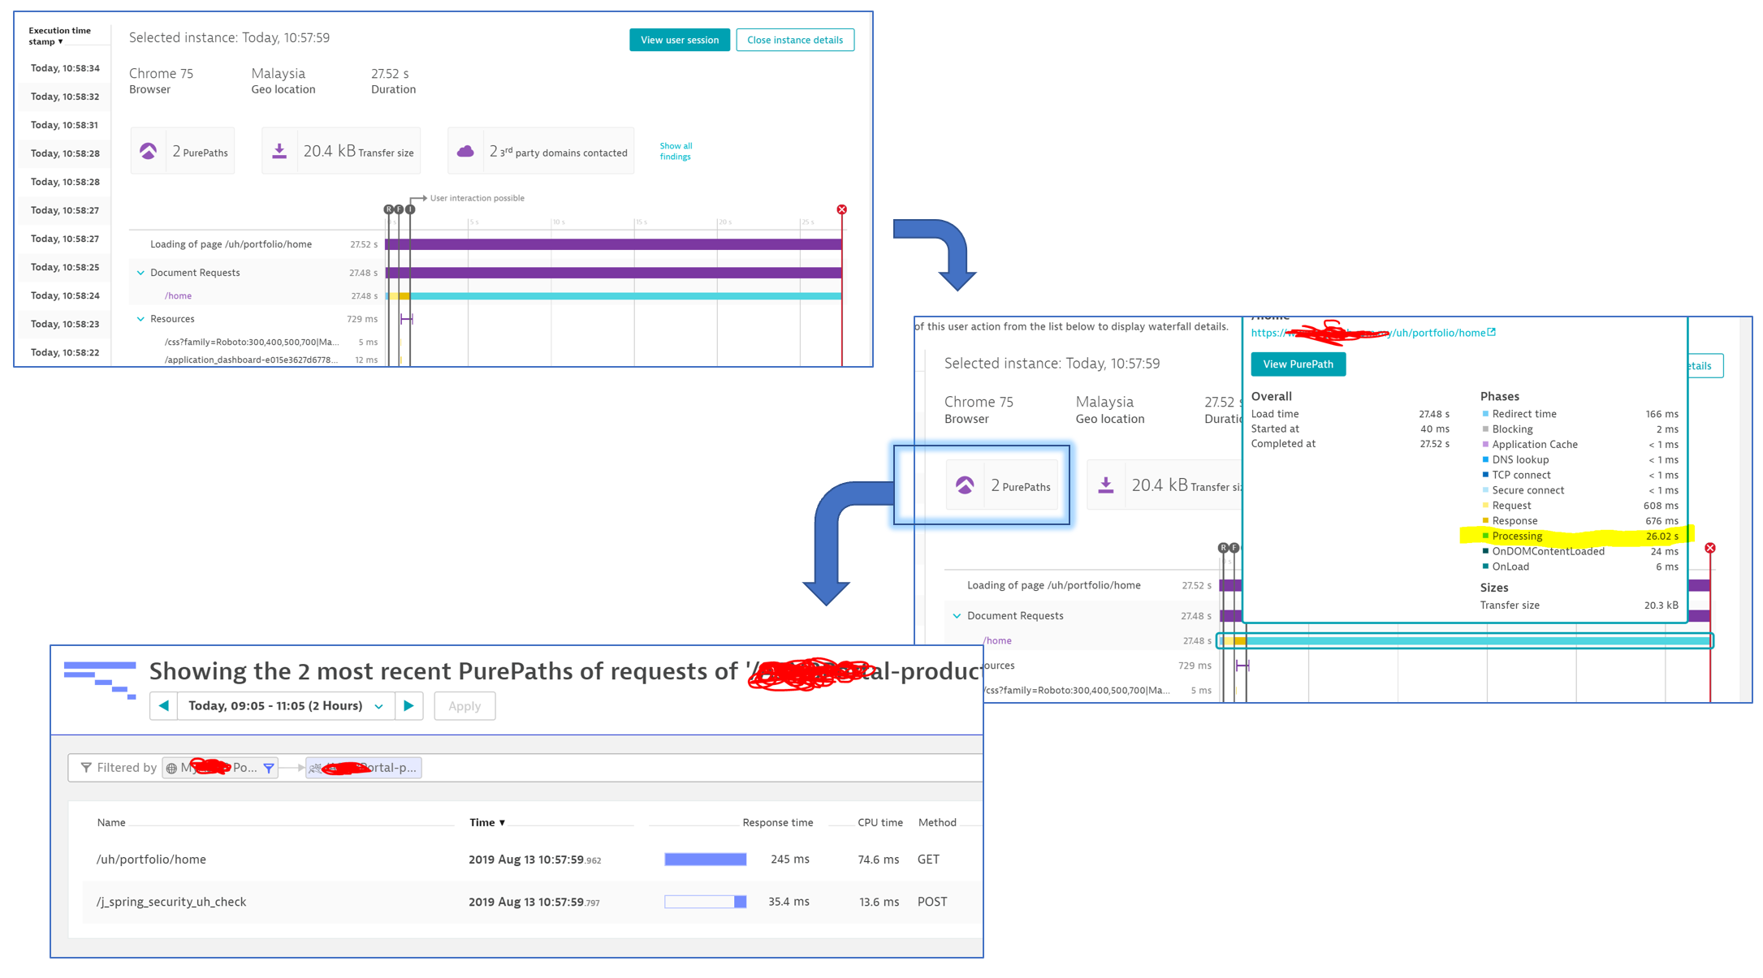
Task: Click the transfer size download icon
Action: pyautogui.click(x=279, y=151)
